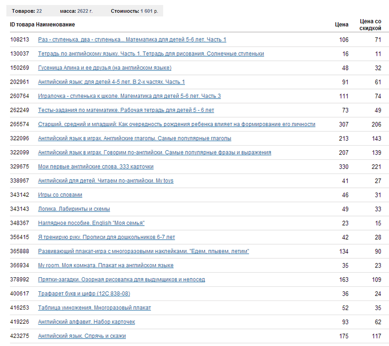Click 'Тесты-задания по математике' product link

[x=126, y=110]
